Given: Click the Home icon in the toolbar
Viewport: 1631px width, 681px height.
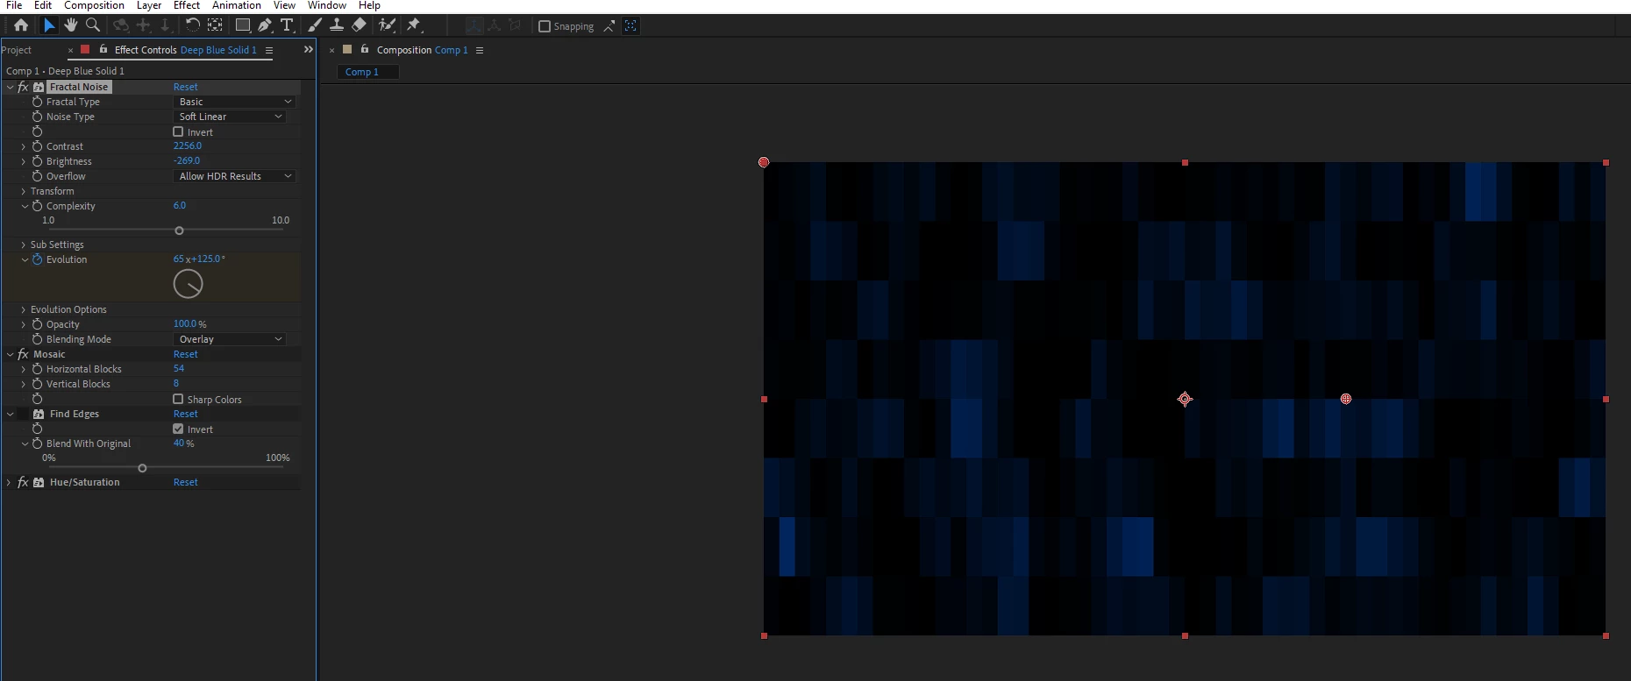Looking at the screenshot, I should coord(21,25).
